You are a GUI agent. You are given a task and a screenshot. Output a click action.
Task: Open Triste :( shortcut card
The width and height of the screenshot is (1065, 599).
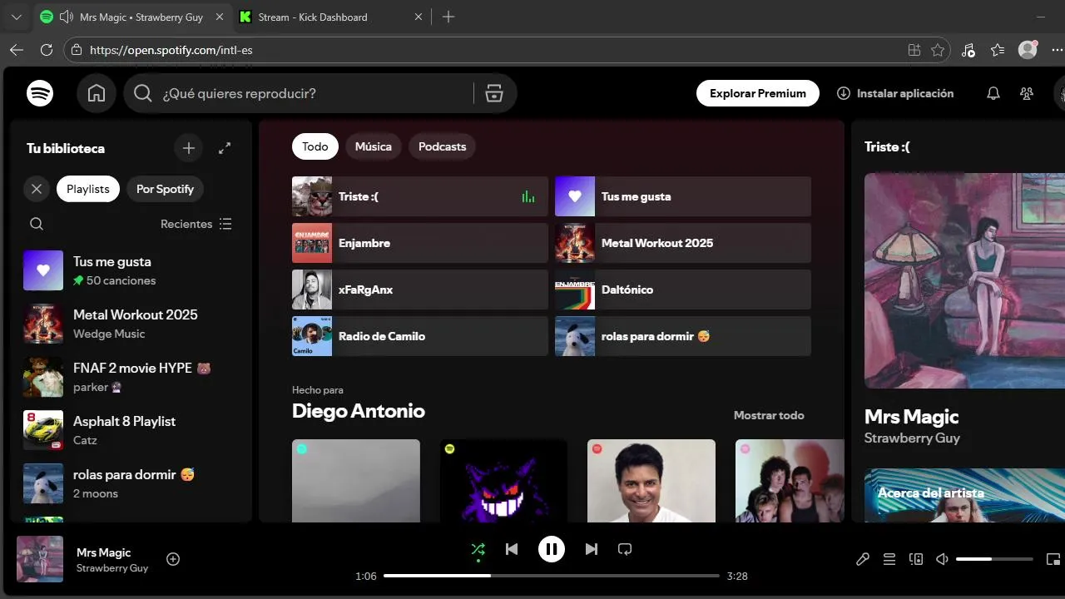[x=420, y=196]
